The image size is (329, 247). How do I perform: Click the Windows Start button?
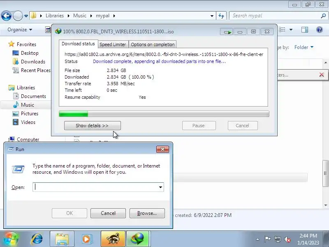coord(11,239)
